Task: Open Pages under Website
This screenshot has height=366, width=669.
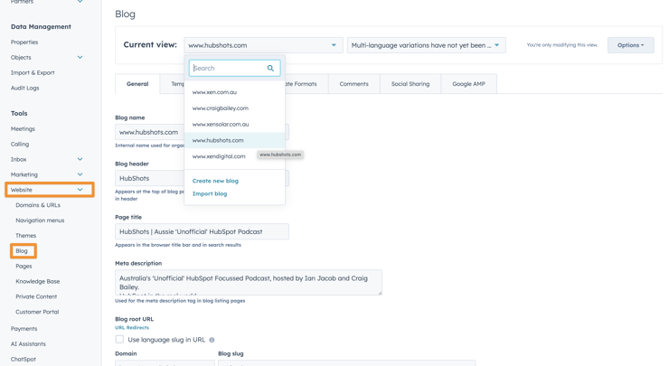Action: (24, 267)
